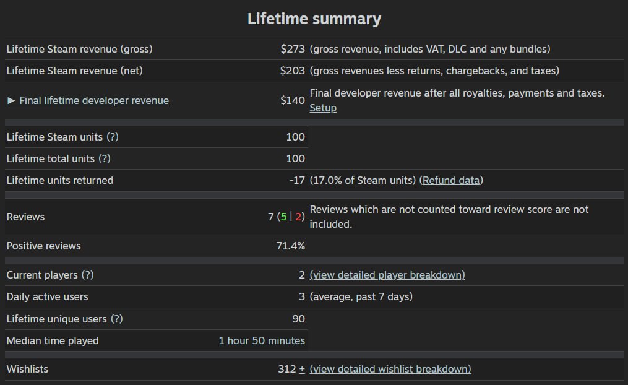This screenshot has width=628, height=385.
Task: Open Final lifetime developer revenue link
Action: (94, 100)
